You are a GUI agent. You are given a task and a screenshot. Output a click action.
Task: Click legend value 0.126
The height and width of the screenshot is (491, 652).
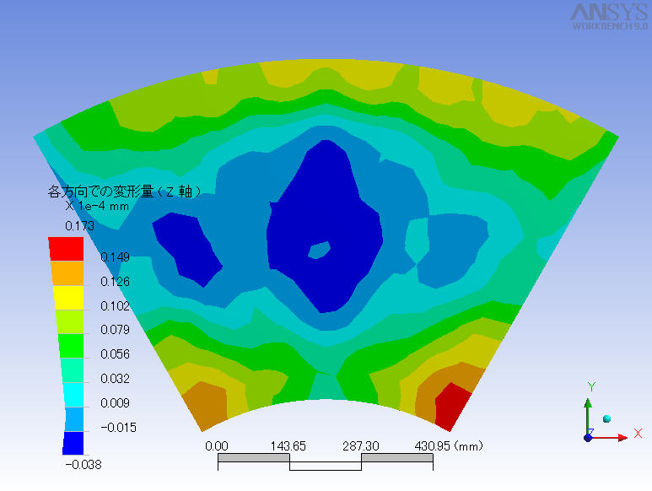tap(115, 282)
